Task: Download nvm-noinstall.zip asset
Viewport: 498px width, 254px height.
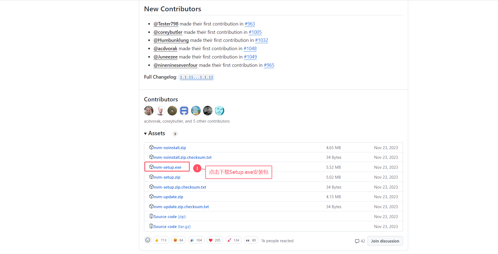Action: click(170, 148)
